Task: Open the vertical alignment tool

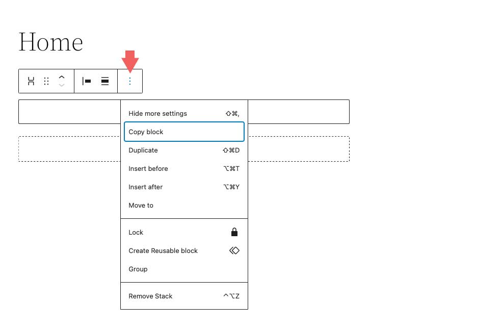Action: tap(104, 81)
